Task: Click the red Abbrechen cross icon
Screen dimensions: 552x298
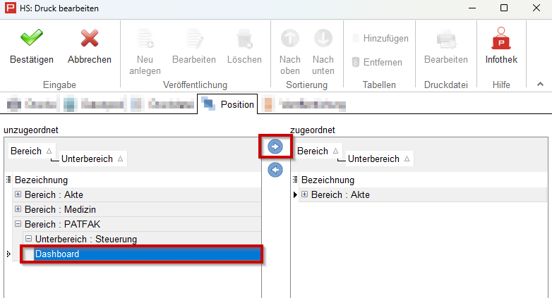Action: tap(89, 39)
